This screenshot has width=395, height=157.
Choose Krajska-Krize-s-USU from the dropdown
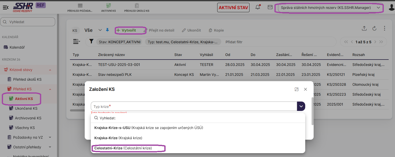[x=149, y=128]
